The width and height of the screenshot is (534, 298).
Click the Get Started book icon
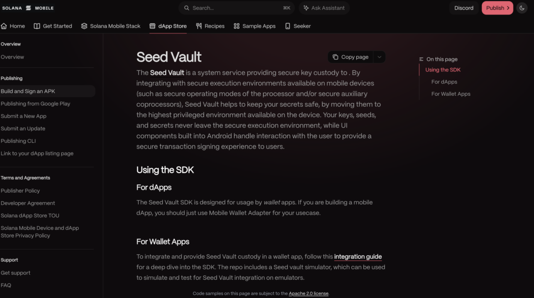pyautogui.click(x=37, y=26)
